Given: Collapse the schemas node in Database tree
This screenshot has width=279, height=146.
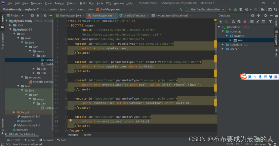Looking at the screenshot, I should coord(223,32).
